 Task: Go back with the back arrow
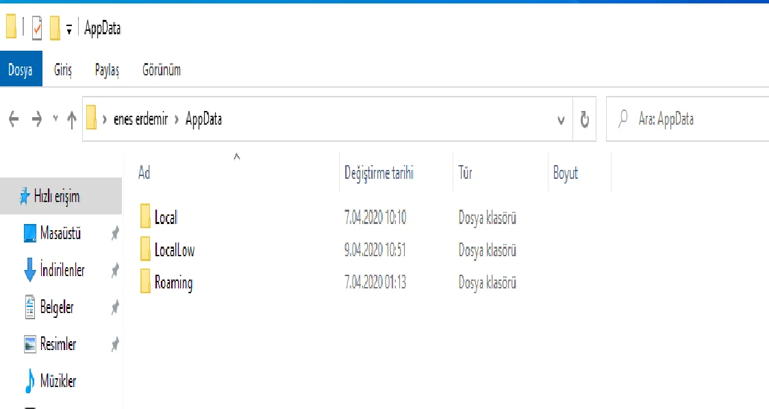click(x=13, y=119)
